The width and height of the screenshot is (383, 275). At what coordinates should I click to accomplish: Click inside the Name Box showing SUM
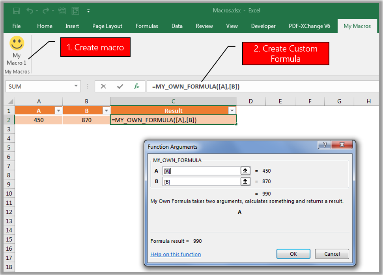click(x=39, y=87)
